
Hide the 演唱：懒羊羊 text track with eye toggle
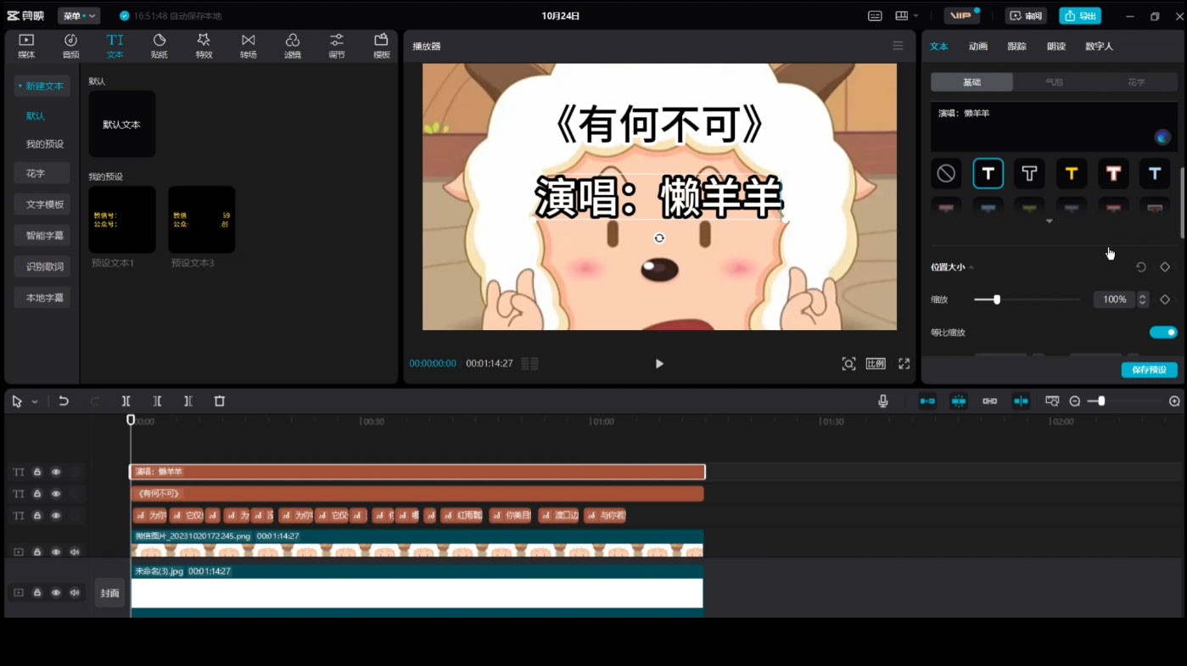click(55, 471)
